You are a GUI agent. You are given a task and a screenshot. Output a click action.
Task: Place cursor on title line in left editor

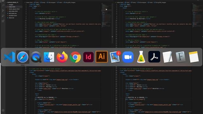(47, 19)
